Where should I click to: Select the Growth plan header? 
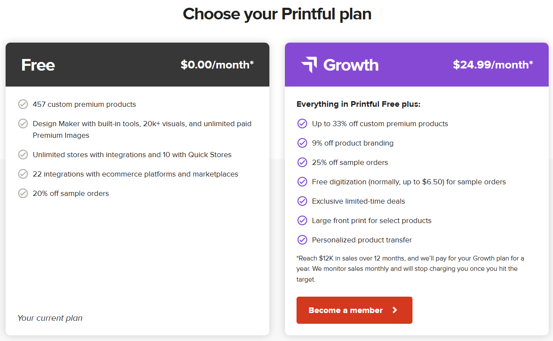[351, 65]
